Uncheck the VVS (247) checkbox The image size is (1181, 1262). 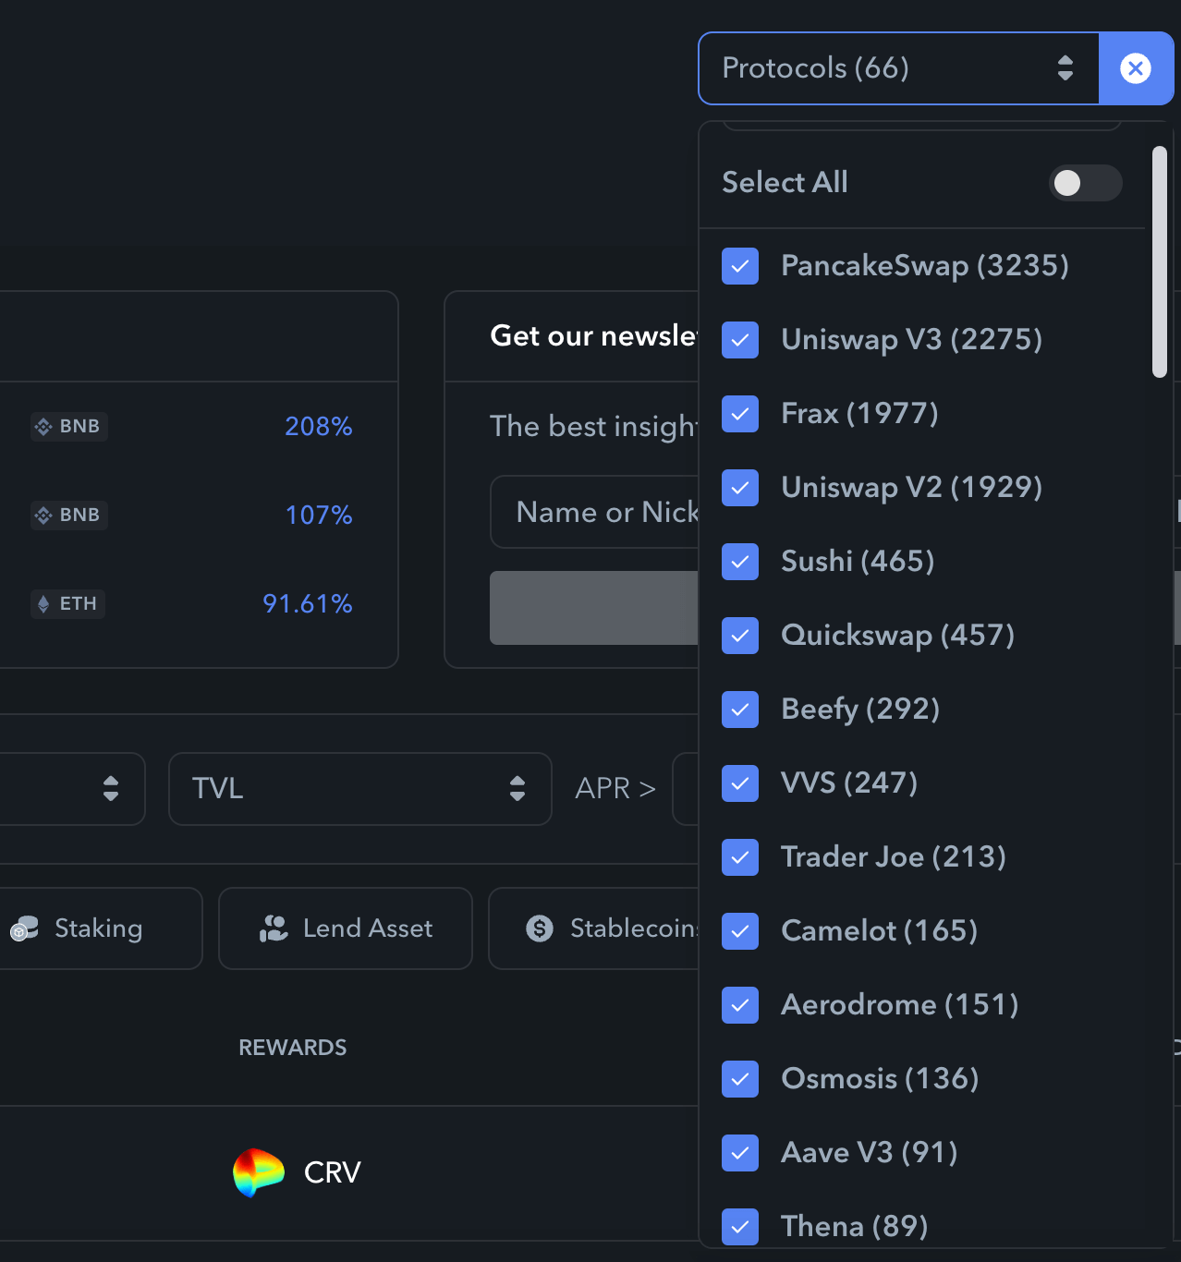pos(740,783)
